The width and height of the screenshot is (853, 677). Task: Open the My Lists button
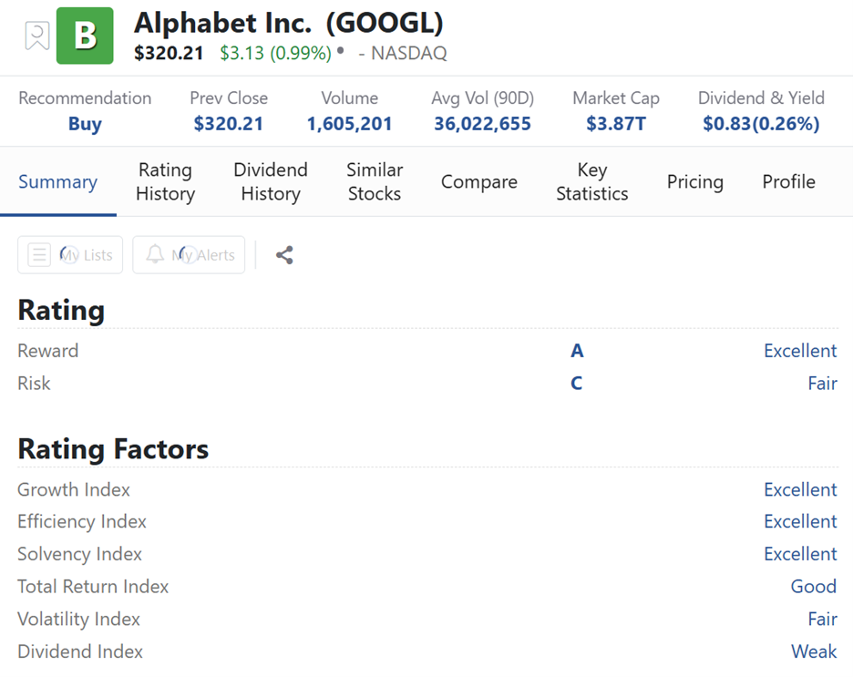(x=70, y=255)
